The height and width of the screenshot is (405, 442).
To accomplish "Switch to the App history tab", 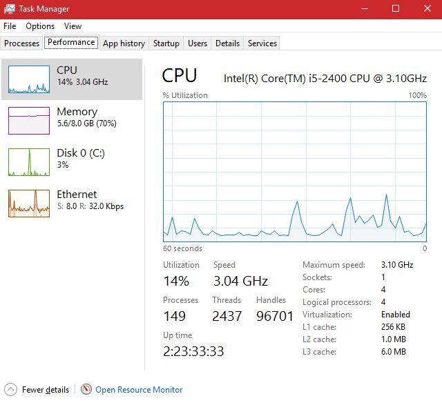I will tap(124, 43).
